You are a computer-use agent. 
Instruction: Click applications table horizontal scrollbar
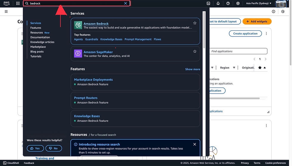point(234,98)
